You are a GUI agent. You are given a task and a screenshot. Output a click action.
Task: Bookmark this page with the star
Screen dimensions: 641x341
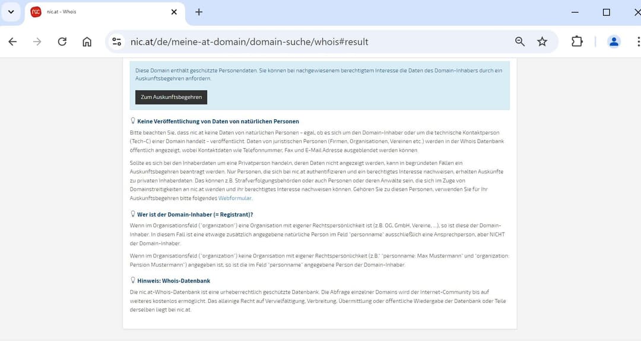coord(542,42)
